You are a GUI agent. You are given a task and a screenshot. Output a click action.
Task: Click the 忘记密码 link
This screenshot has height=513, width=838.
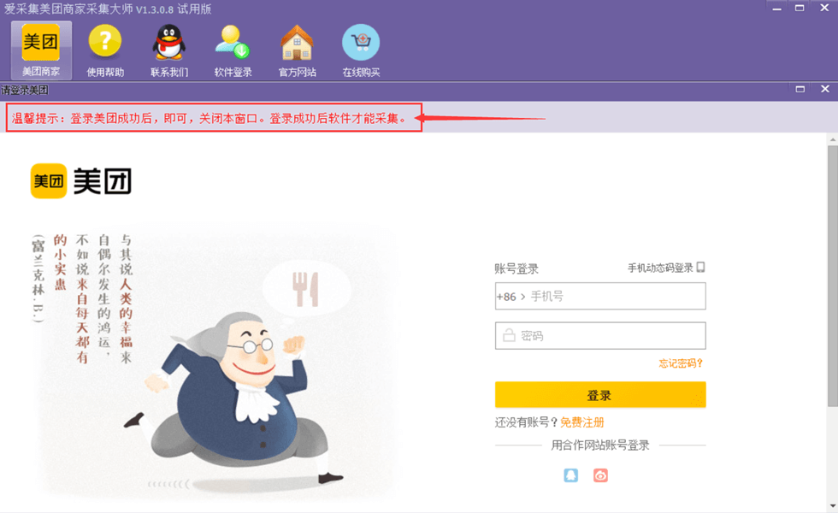(681, 363)
